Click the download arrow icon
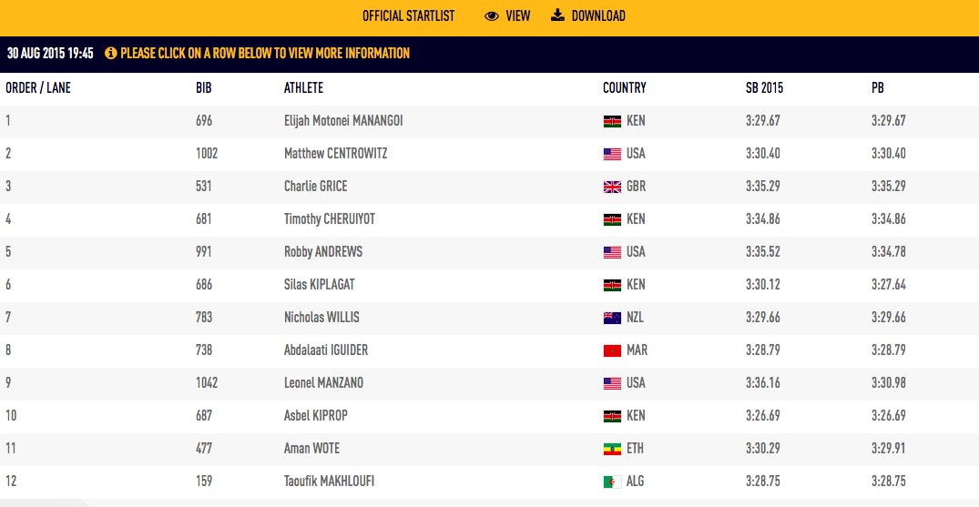This screenshot has width=979, height=507. click(557, 15)
